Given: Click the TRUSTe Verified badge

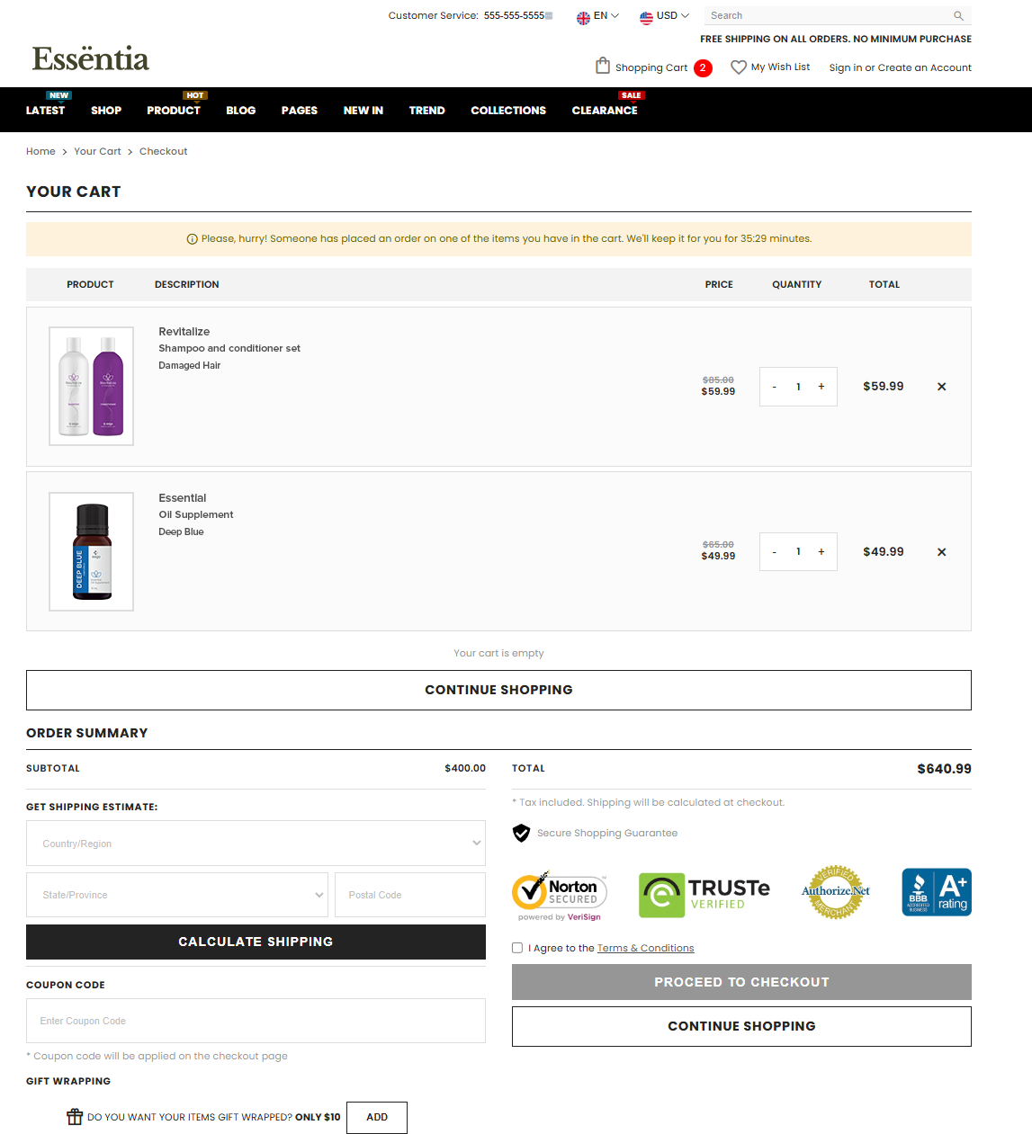Looking at the screenshot, I should (x=704, y=895).
